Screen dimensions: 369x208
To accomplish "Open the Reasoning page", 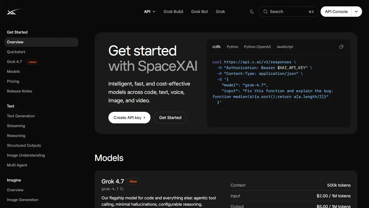I will coord(16,136).
